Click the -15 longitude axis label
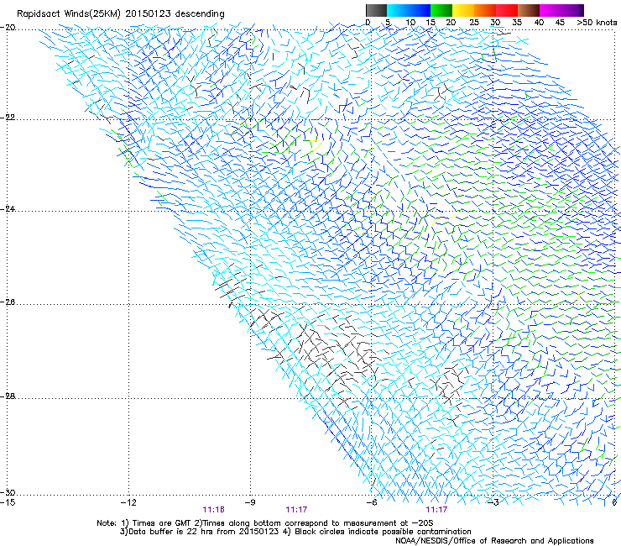The image size is (621, 546). click(8, 502)
